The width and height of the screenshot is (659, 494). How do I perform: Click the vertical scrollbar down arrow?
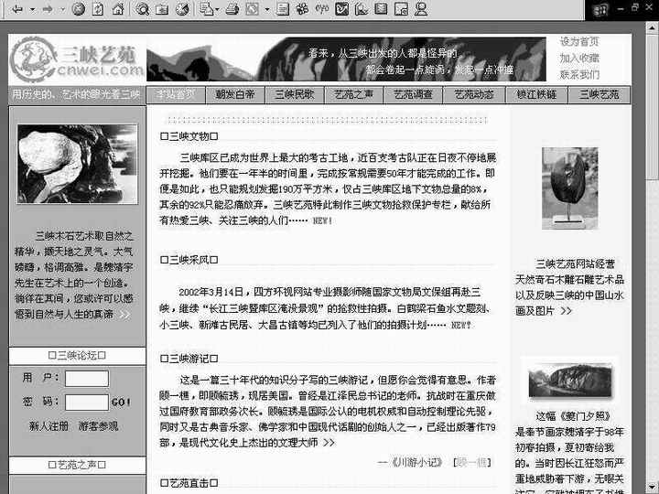[x=653, y=488]
